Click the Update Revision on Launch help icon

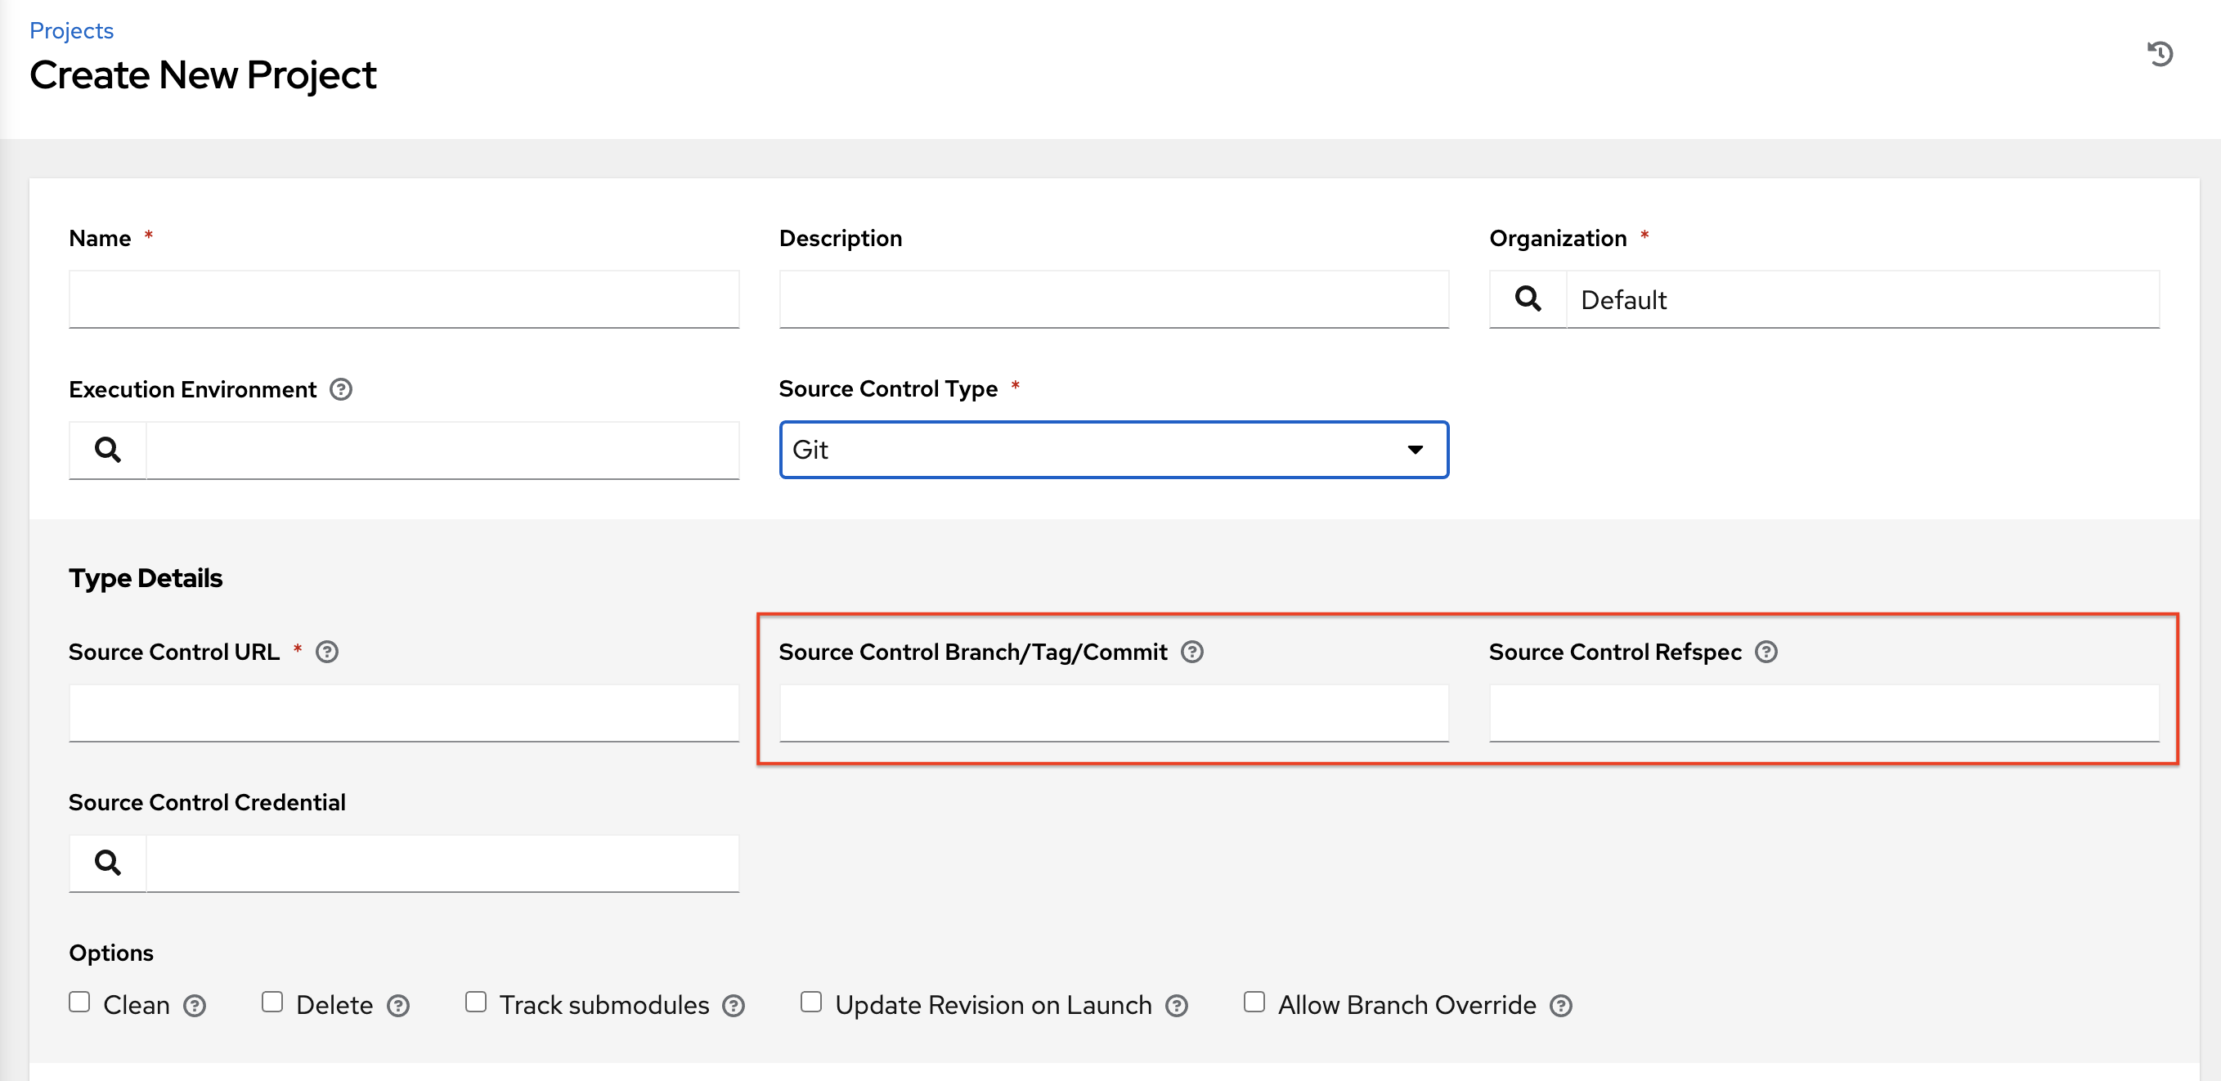(x=1177, y=1004)
